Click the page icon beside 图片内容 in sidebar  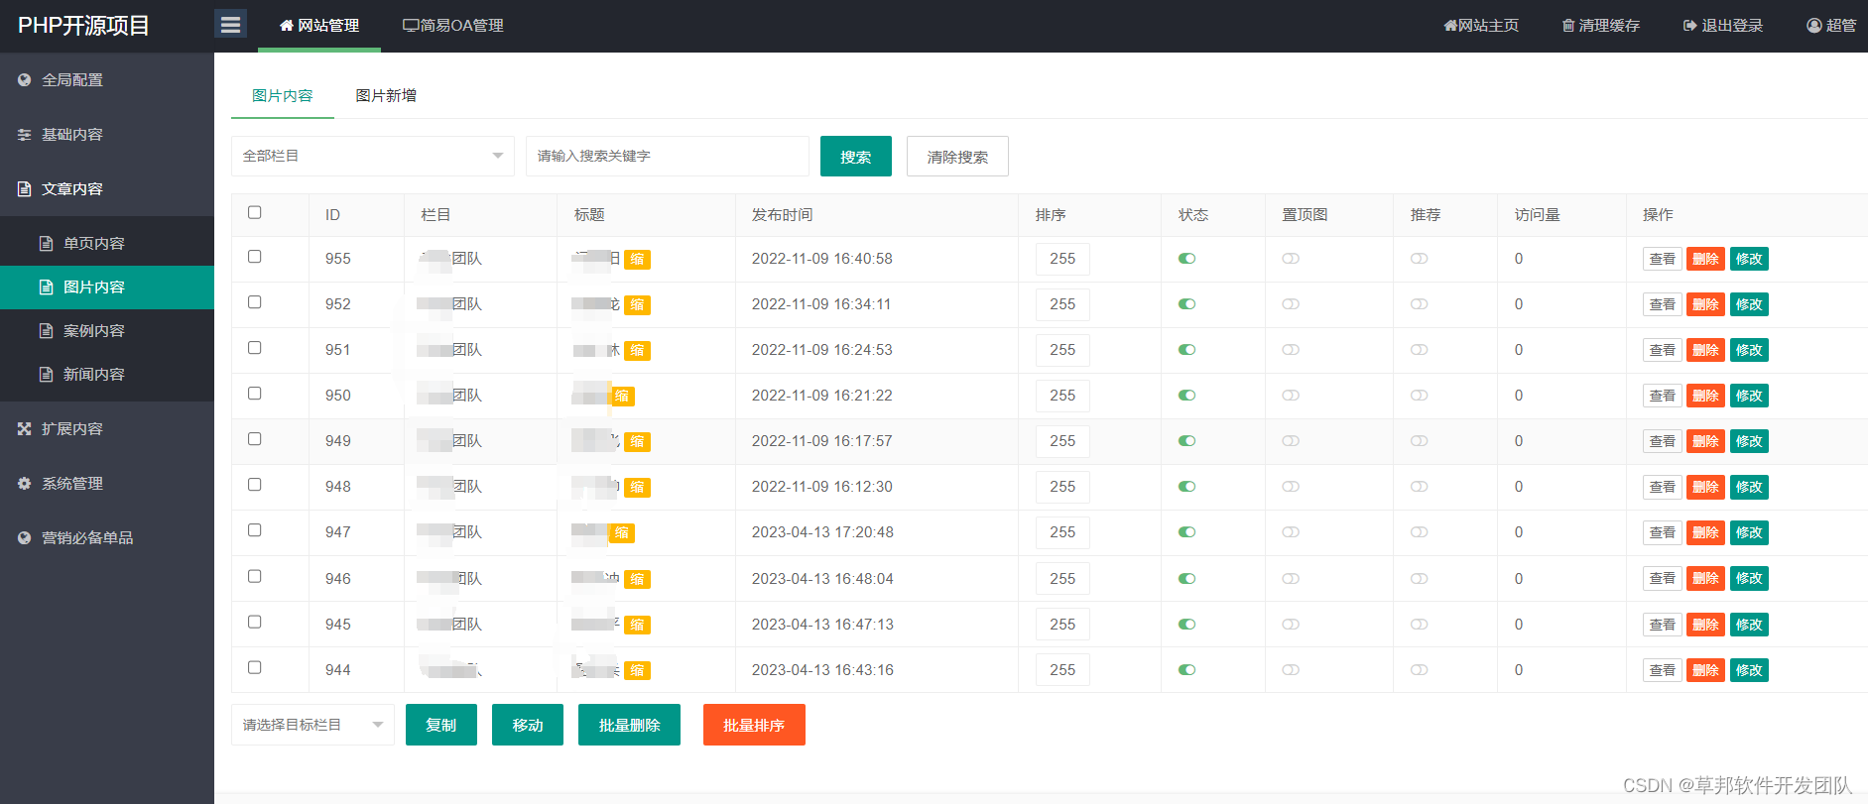[46, 287]
